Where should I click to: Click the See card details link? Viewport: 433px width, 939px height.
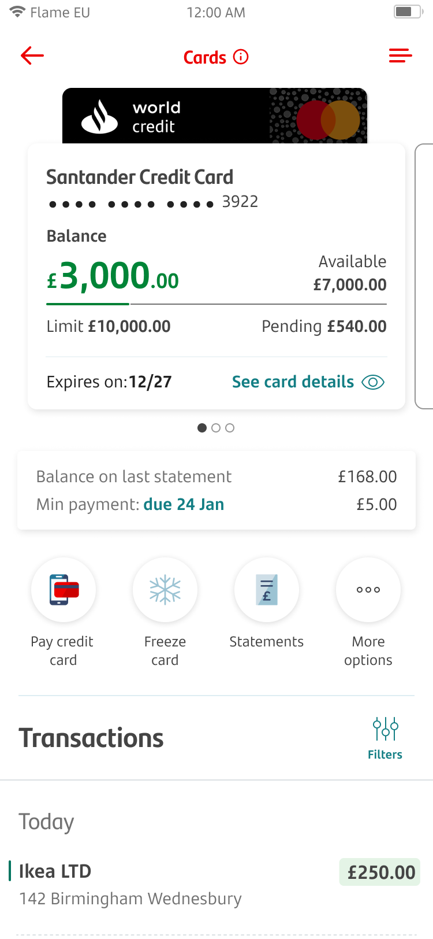[x=293, y=382]
